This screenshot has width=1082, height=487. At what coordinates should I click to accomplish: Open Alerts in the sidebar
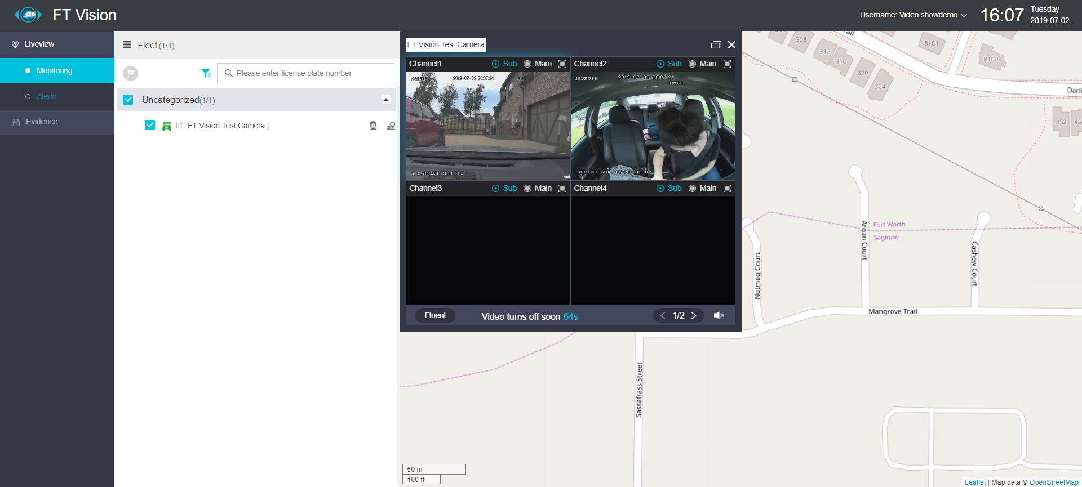(x=57, y=96)
